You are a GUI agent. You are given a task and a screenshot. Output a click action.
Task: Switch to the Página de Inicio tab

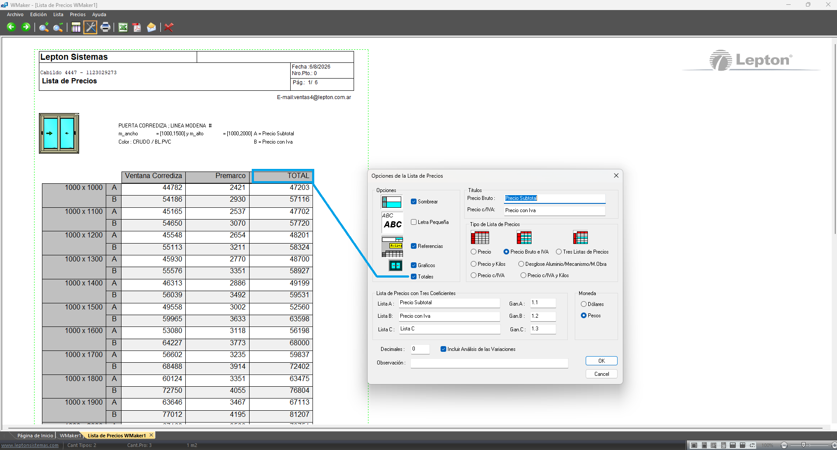tap(35, 436)
